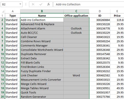The height and width of the screenshot is (99, 124).
Task: Select price cell 49.95
Action: [117, 88]
